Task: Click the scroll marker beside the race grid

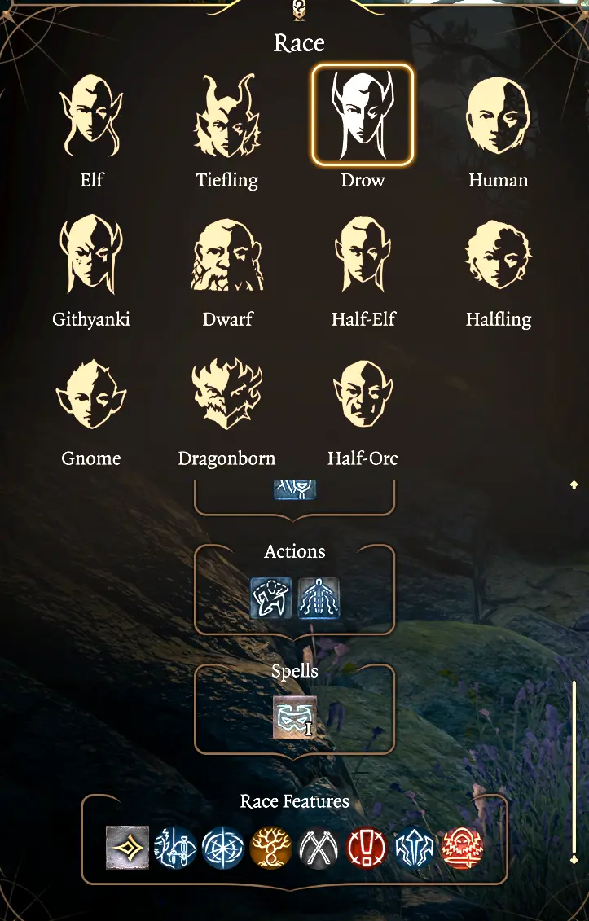Action: [x=574, y=485]
